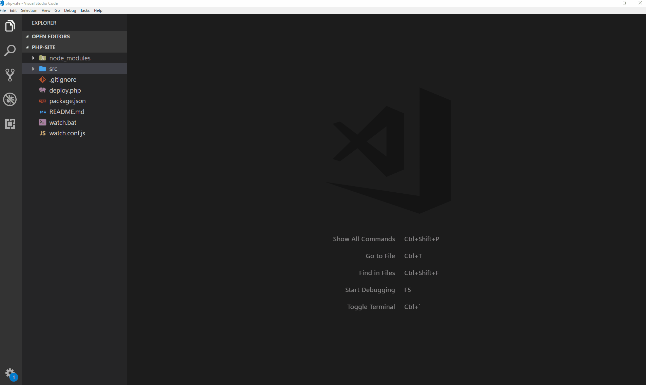Open the Go menu

57,11
